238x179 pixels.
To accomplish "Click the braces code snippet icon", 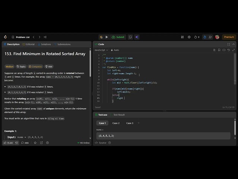I will 224,50.
